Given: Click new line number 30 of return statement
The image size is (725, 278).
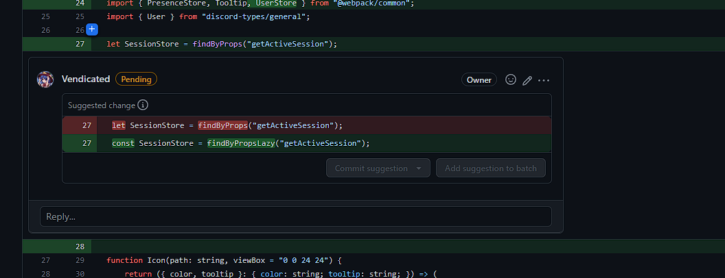Looking at the screenshot, I should (80, 274).
